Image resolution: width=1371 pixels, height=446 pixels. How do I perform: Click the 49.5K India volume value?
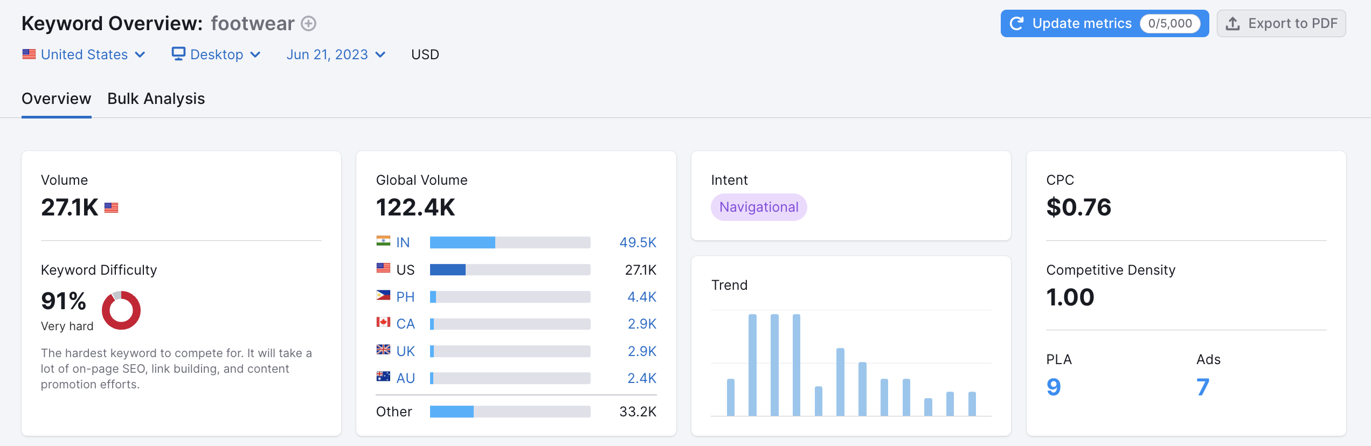click(638, 242)
